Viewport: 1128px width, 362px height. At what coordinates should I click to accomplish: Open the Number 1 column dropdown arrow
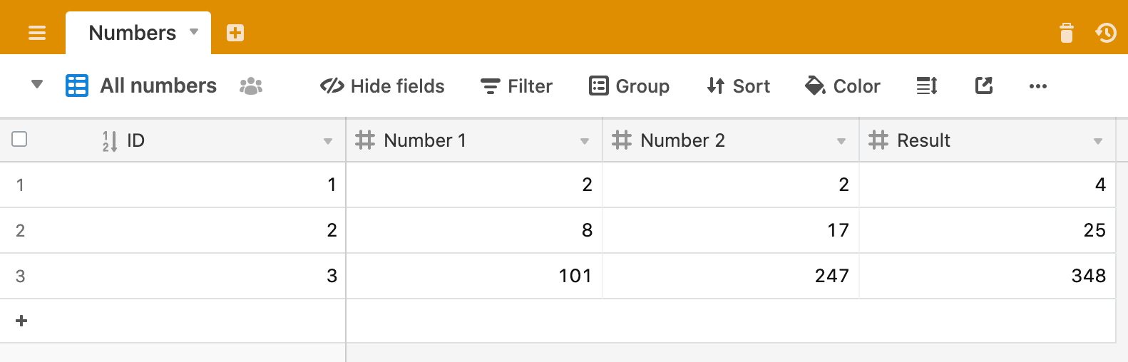point(585,141)
